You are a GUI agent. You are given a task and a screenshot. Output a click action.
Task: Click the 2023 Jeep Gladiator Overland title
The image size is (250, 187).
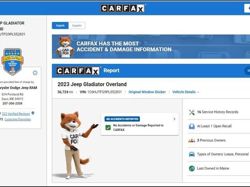[92, 84]
